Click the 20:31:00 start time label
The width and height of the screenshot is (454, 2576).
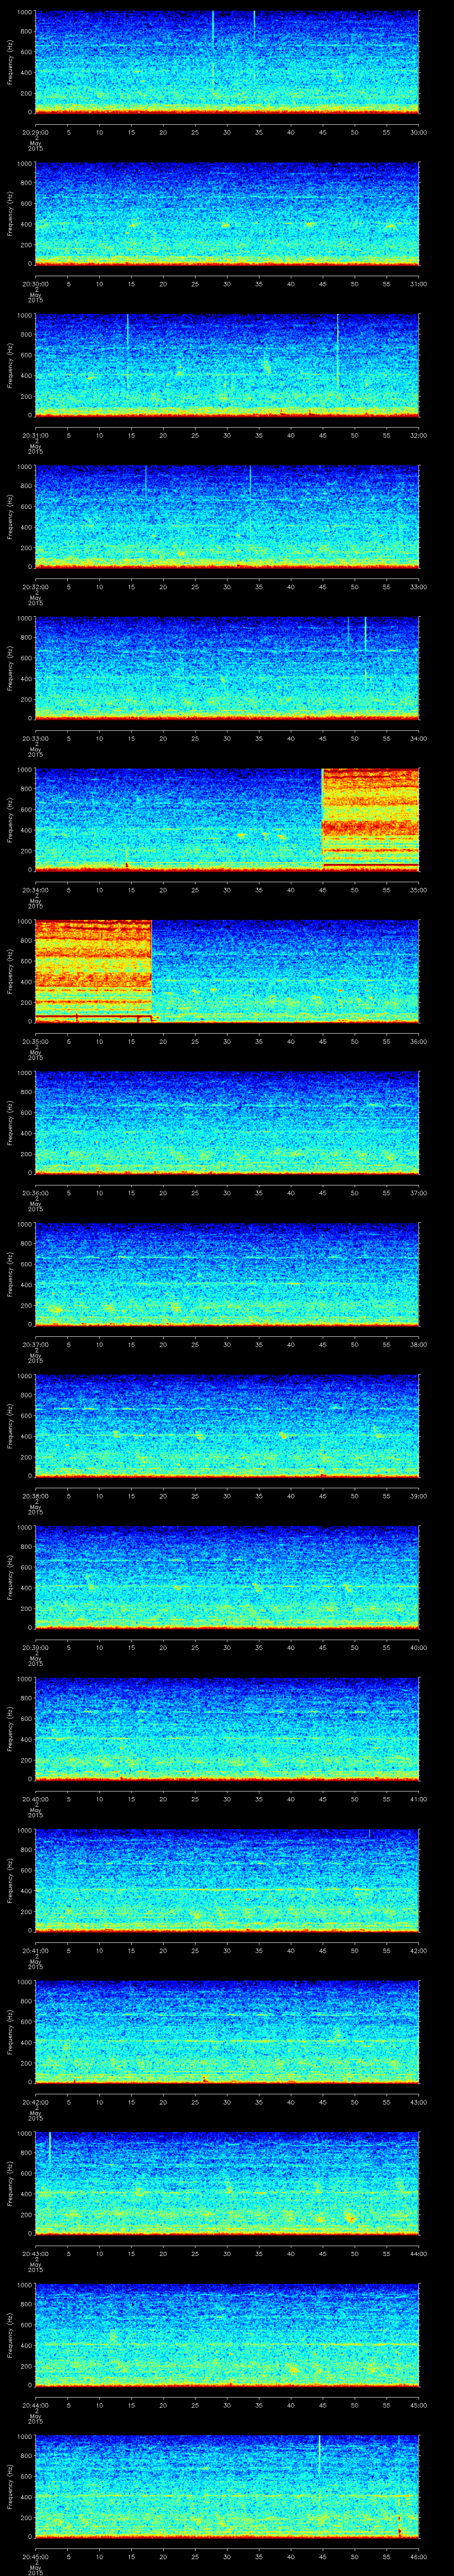coord(35,435)
